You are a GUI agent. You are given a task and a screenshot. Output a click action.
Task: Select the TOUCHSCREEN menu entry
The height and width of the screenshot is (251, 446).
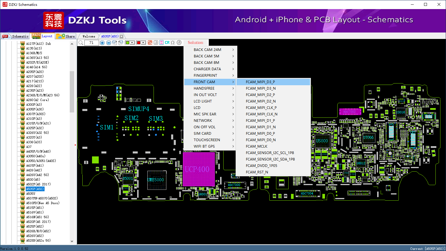pos(210,140)
